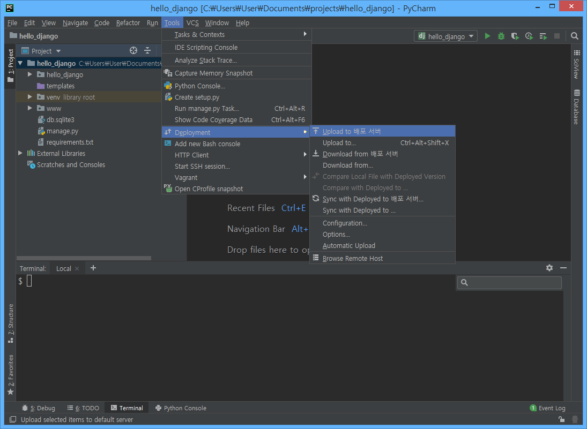Select Upload to 배포 서버
The image size is (587, 429).
click(383, 131)
